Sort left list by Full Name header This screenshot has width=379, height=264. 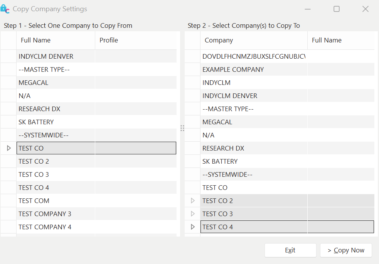(x=56, y=40)
